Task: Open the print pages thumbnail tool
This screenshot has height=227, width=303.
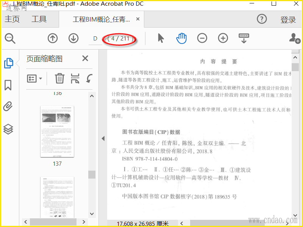Action: point(75,78)
